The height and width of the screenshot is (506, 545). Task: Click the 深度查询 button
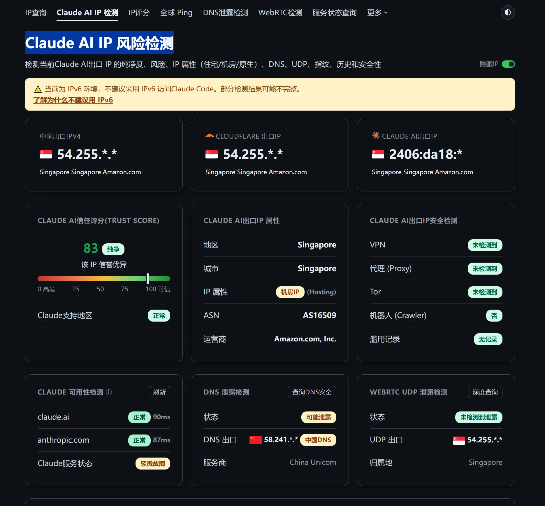click(x=485, y=392)
